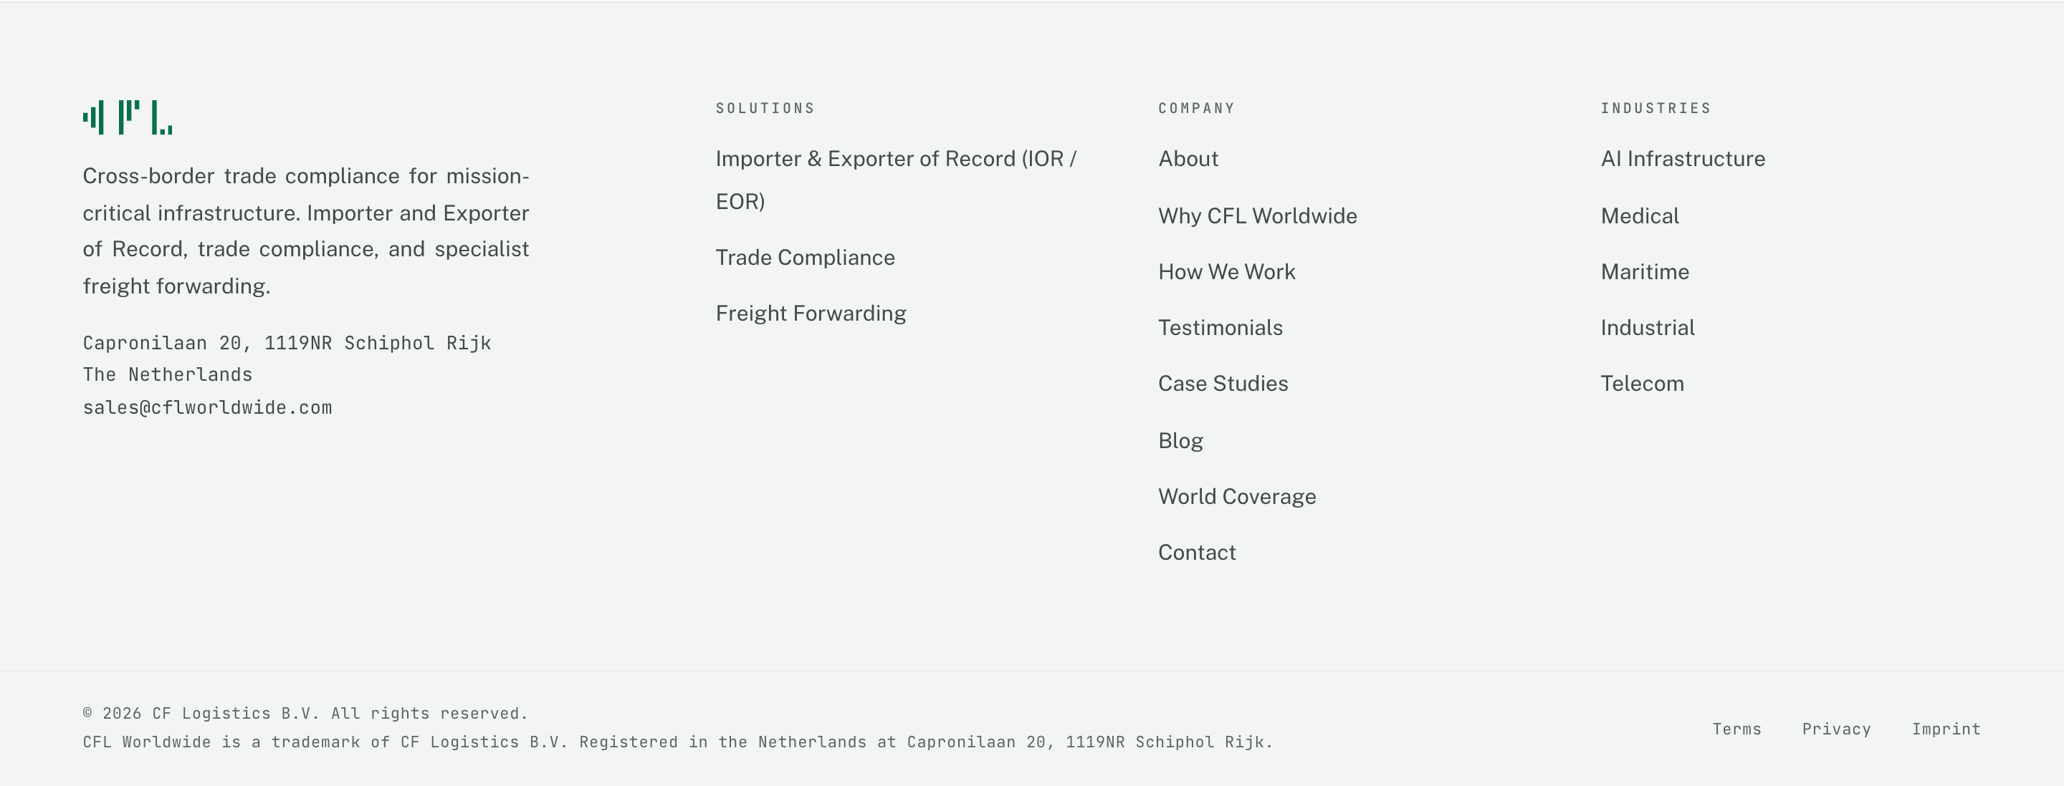Open World Coverage link

1237,497
